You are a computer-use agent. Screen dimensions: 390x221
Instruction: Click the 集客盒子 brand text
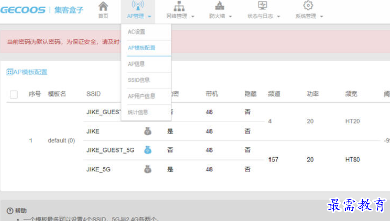click(69, 10)
